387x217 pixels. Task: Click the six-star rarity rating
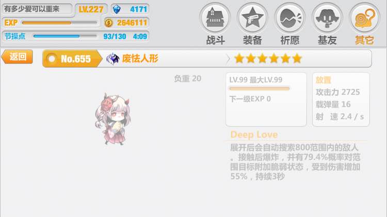(x=268, y=59)
